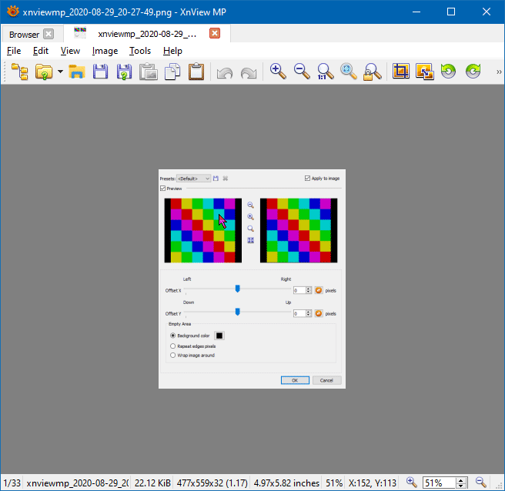The height and width of the screenshot is (491, 505).
Task: Click the Undo arrow icon
Action: (x=225, y=72)
